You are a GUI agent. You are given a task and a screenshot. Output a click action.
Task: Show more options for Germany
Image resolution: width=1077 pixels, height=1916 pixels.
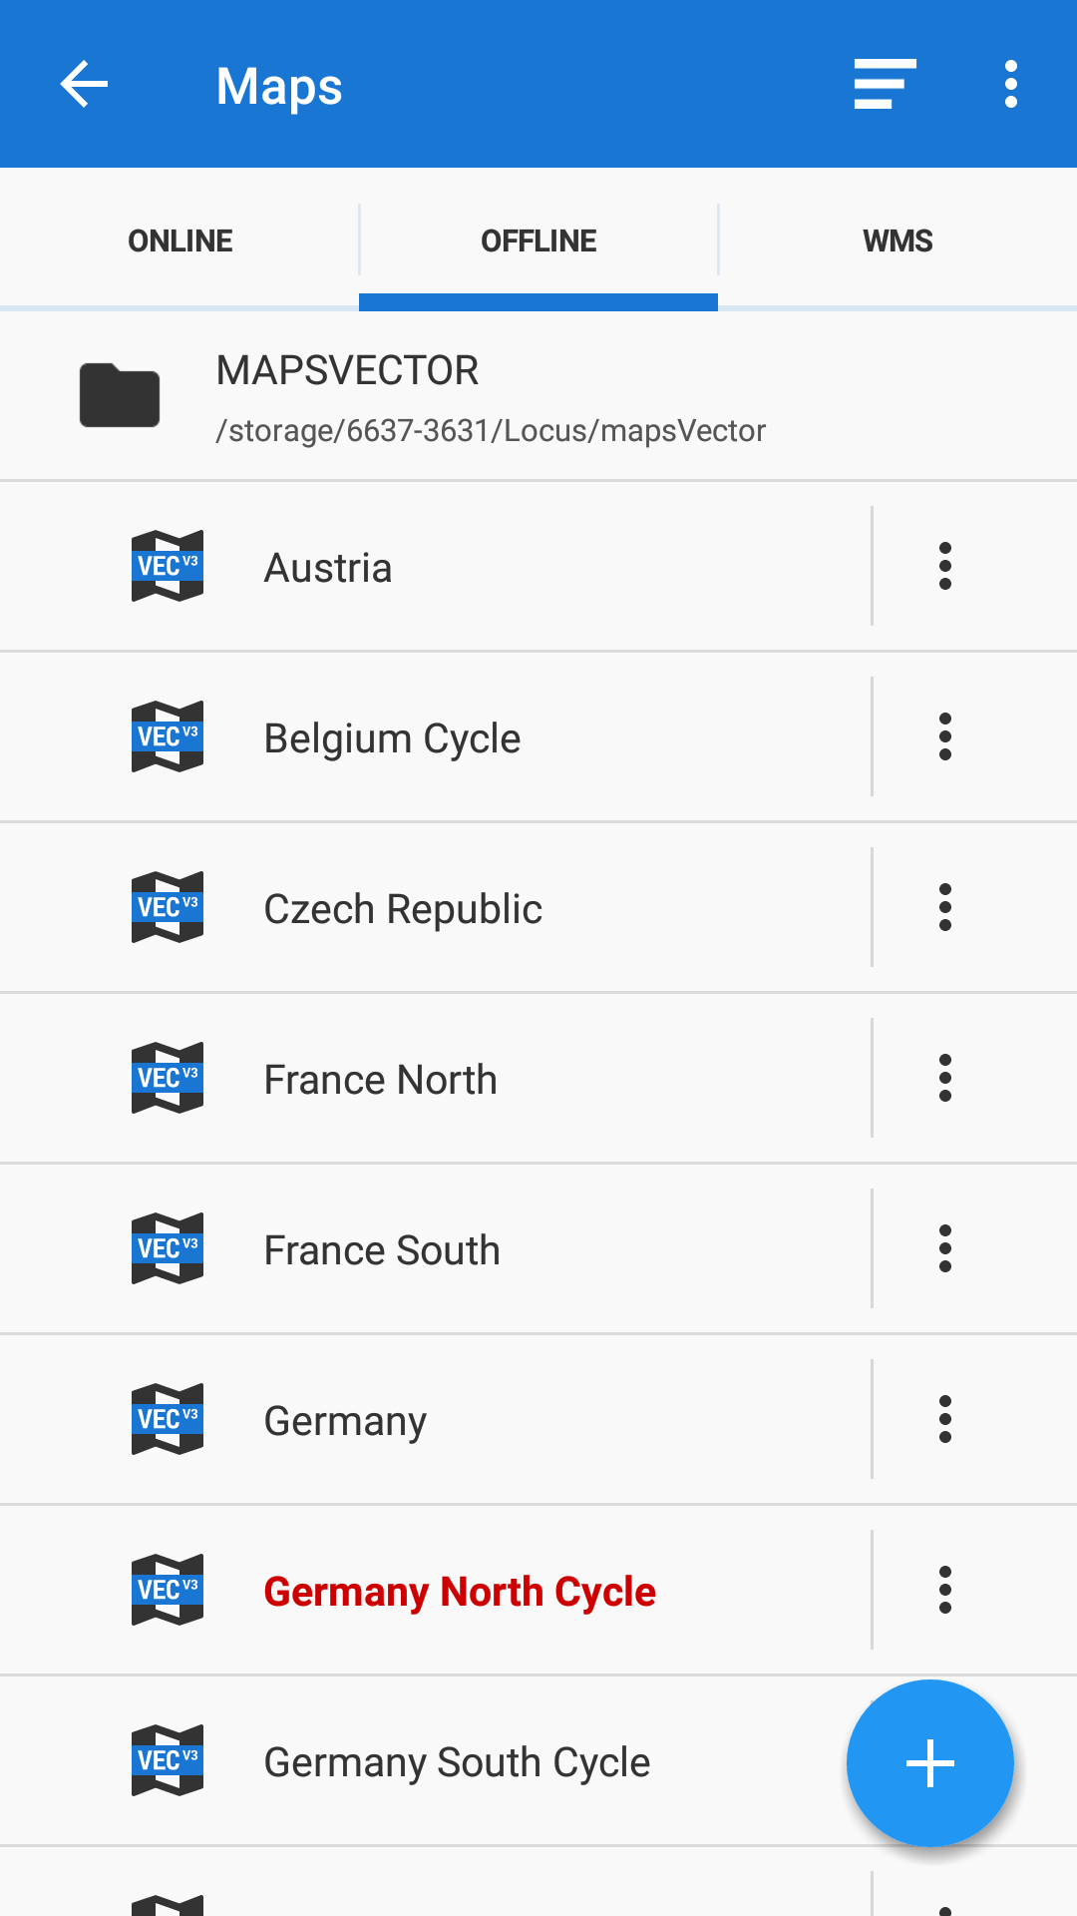pos(944,1419)
